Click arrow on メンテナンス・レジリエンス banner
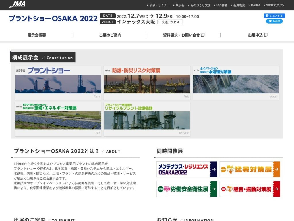This screenshot has width=294, height=221. (x=214, y=169)
